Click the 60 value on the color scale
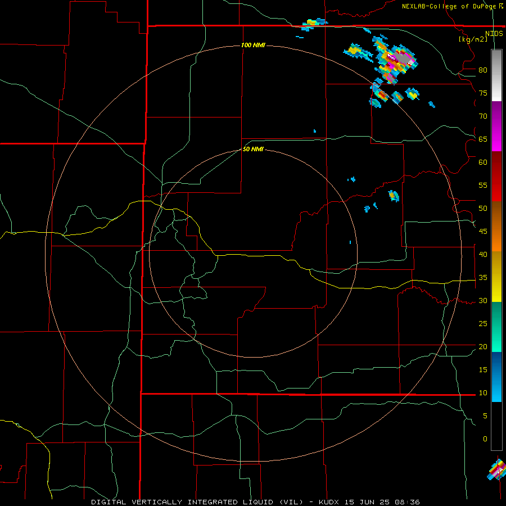The image size is (506, 506). pyautogui.click(x=483, y=162)
